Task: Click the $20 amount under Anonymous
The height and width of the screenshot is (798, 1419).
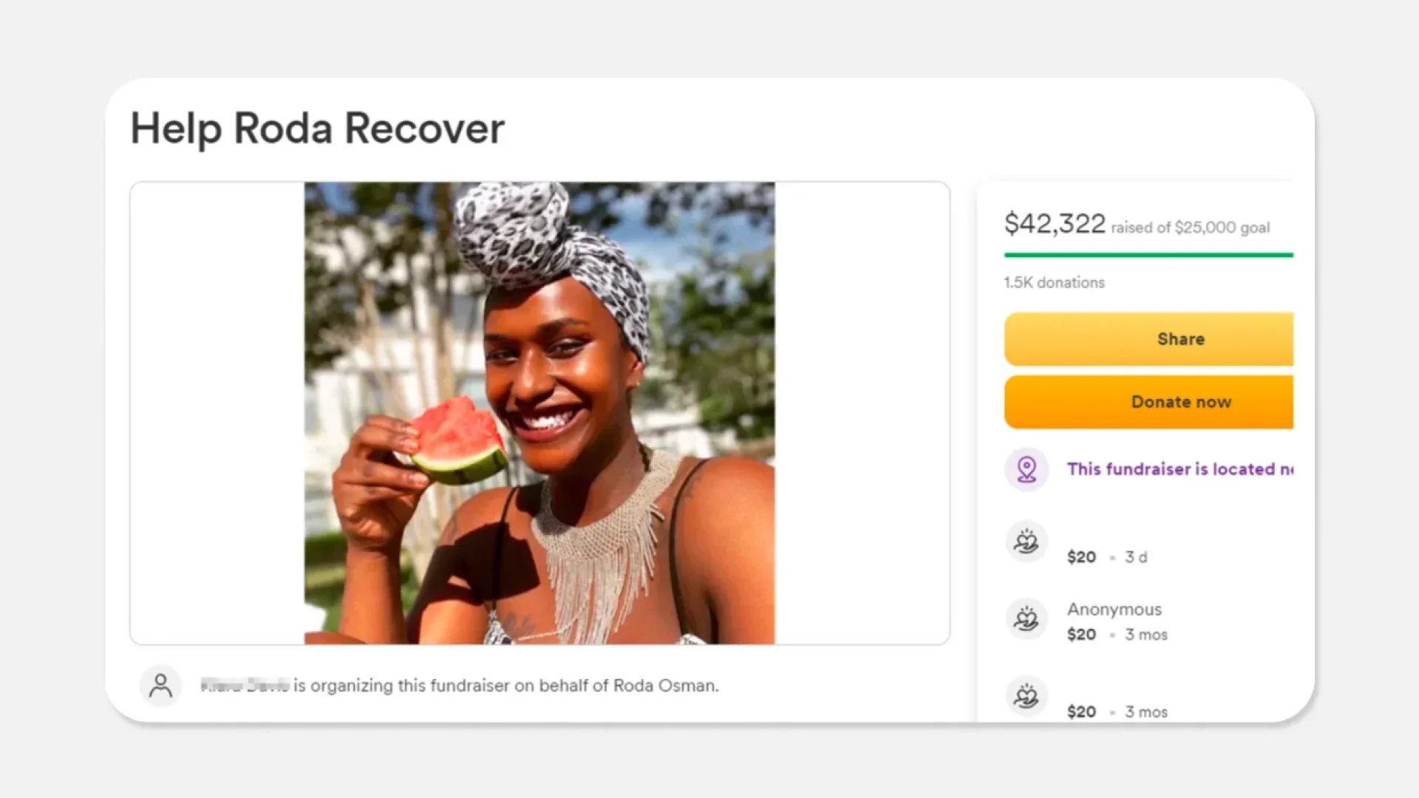Action: pyautogui.click(x=1081, y=635)
